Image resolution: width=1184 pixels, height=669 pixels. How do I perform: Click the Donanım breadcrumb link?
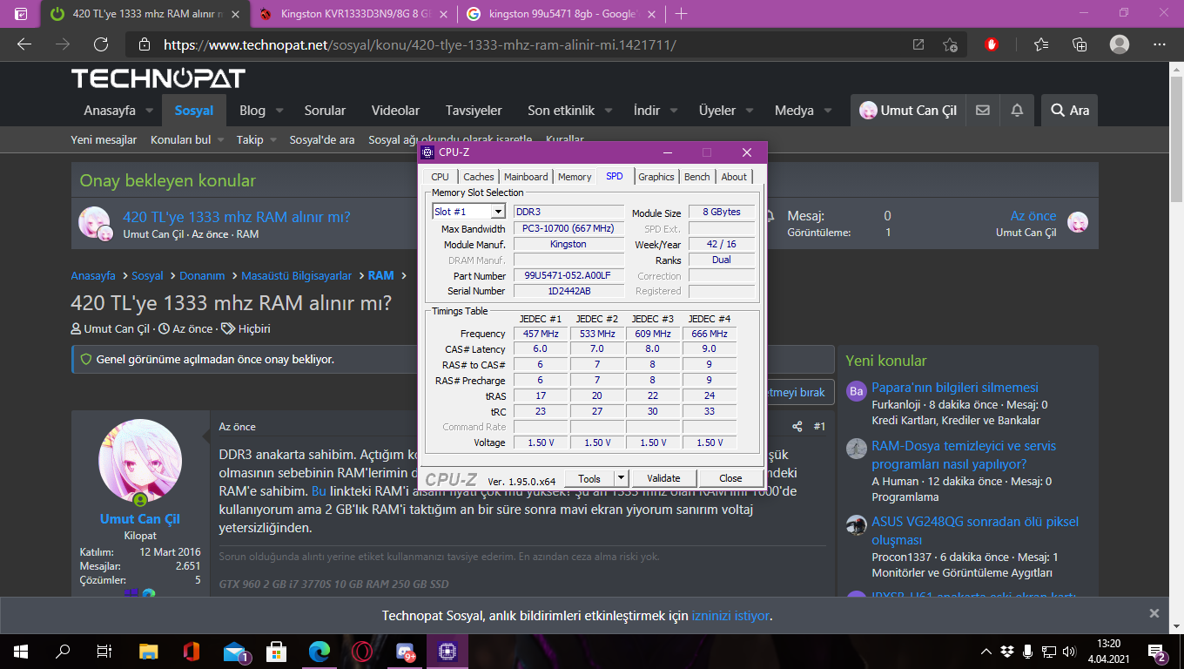(x=202, y=275)
